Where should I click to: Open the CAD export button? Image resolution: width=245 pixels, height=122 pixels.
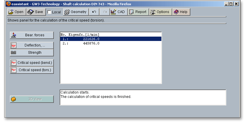click(118, 12)
